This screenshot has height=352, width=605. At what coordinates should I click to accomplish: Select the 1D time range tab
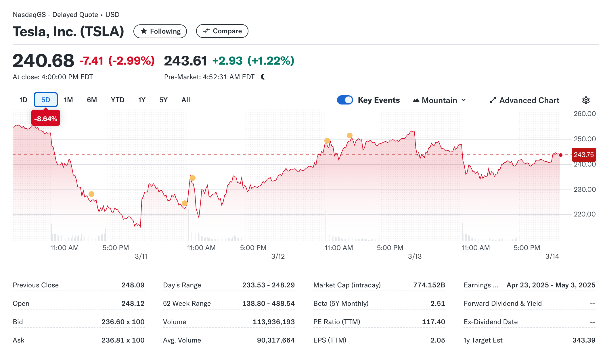point(23,100)
